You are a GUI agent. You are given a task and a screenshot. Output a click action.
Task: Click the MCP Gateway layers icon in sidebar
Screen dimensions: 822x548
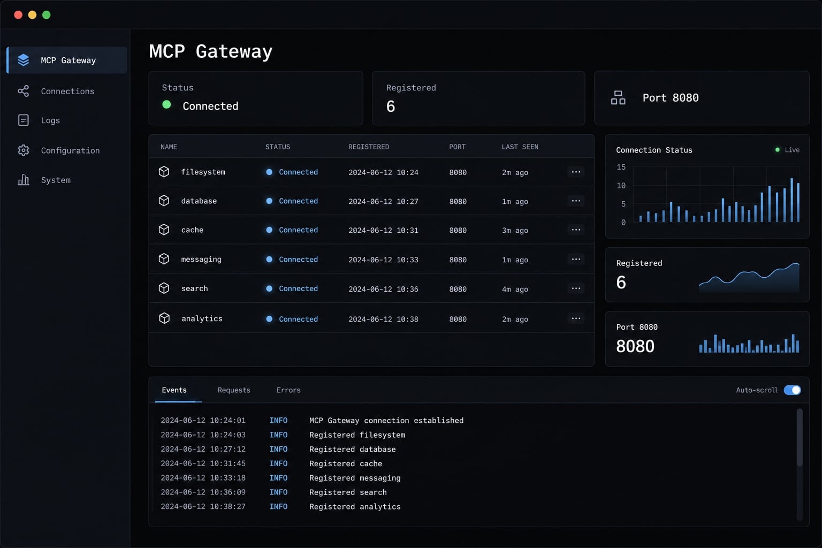pos(23,60)
